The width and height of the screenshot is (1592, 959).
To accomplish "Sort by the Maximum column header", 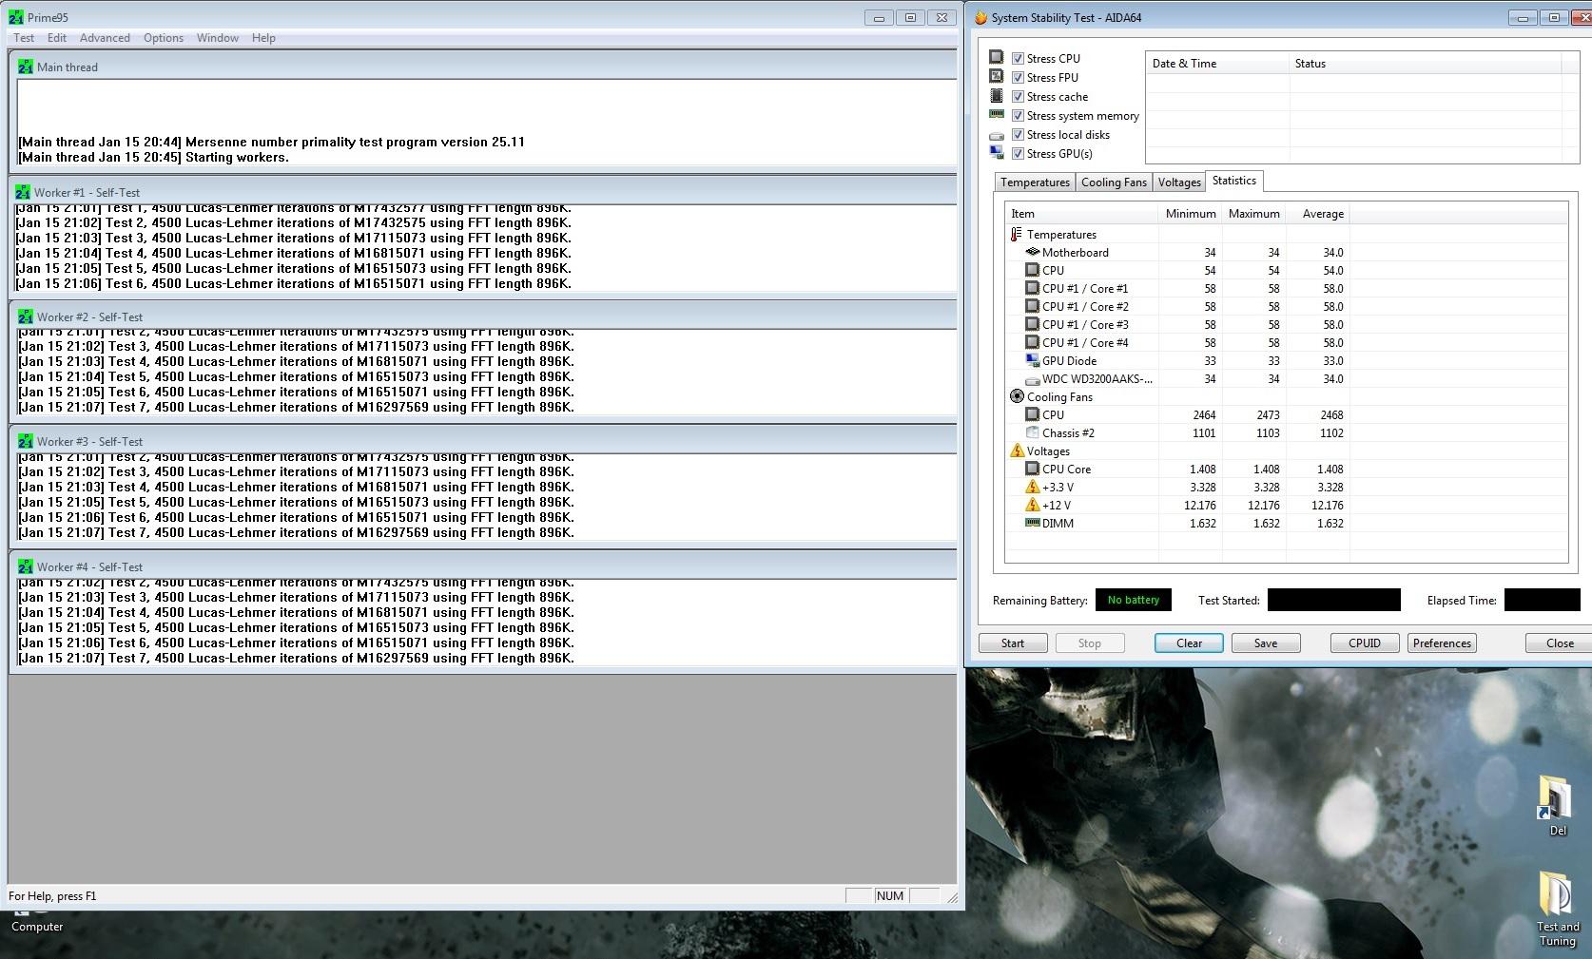I will point(1253,214).
